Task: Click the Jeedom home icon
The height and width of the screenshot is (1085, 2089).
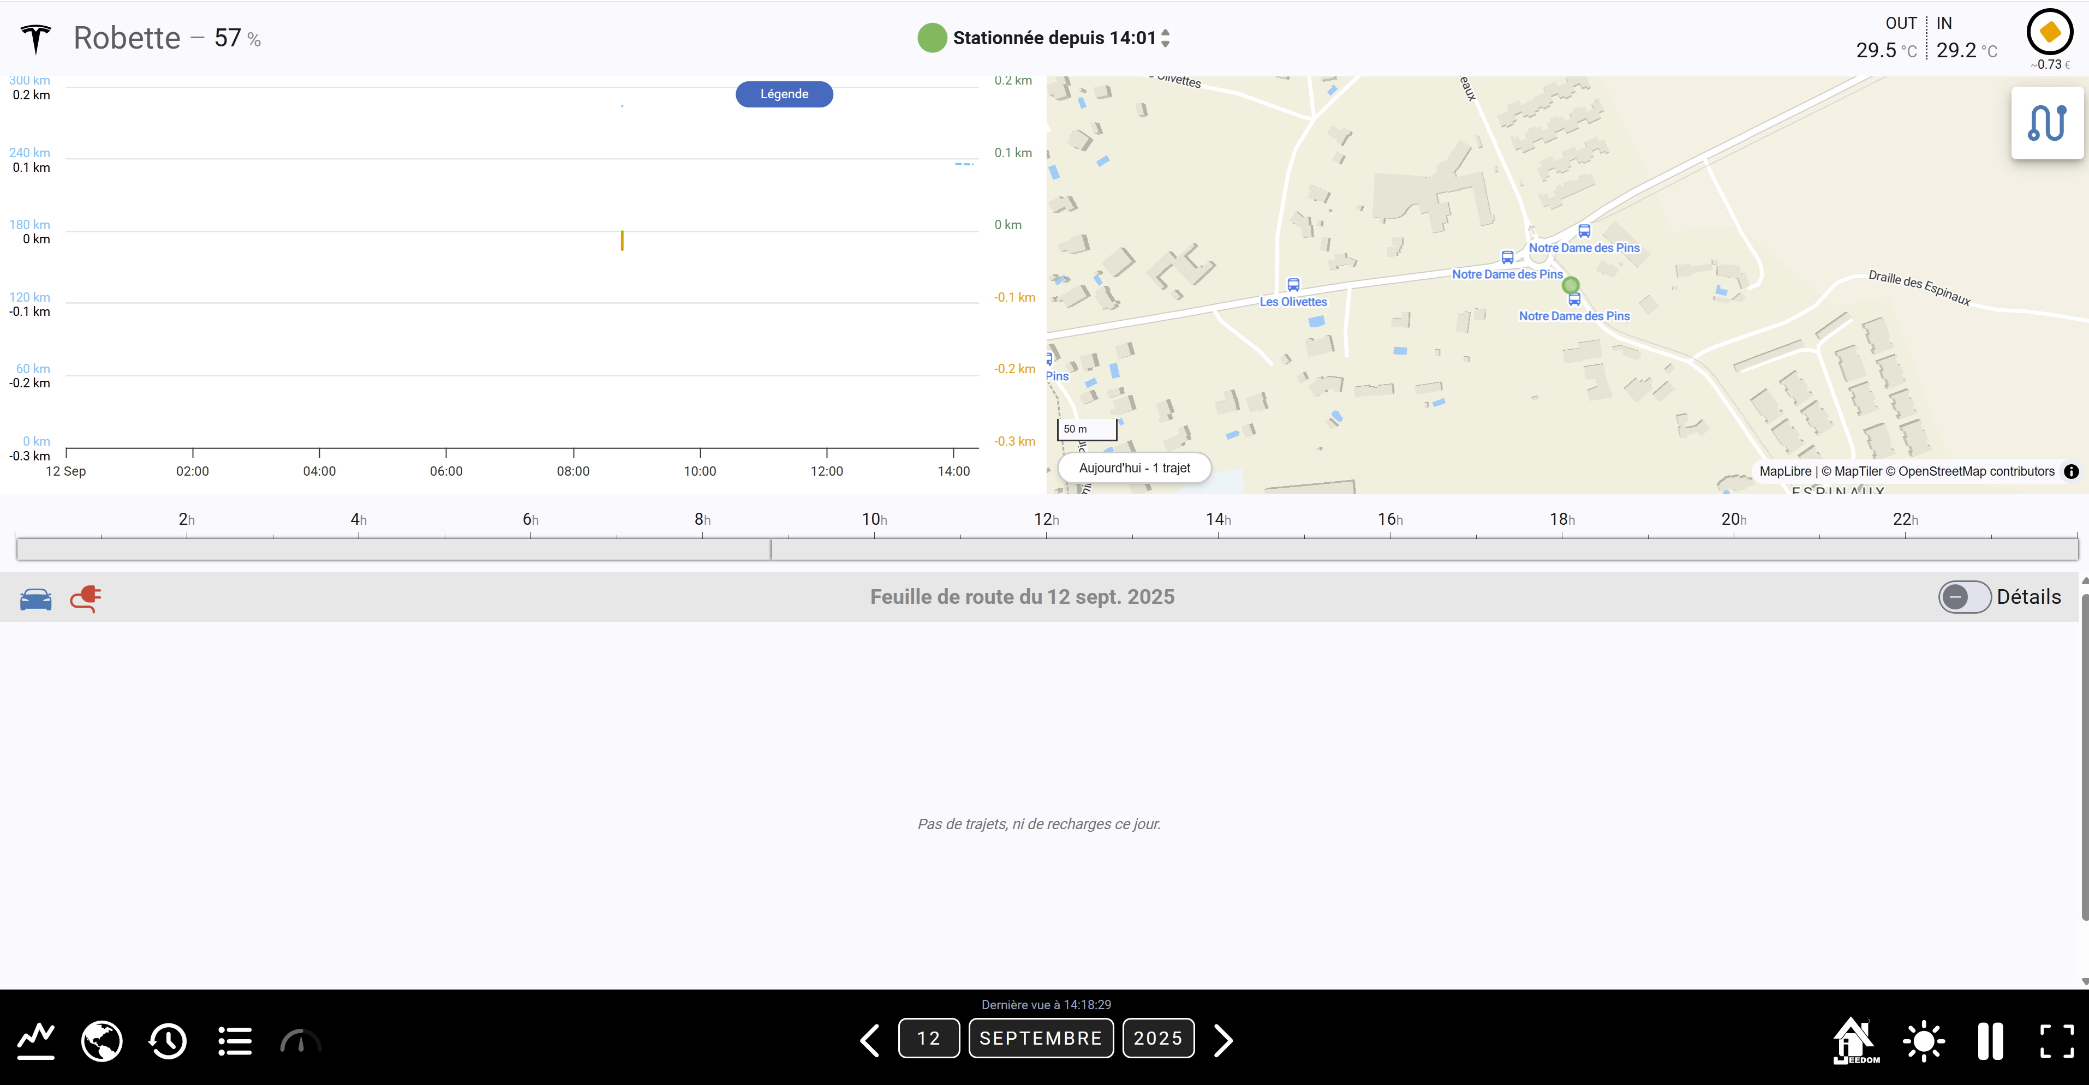Action: point(1855,1040)
